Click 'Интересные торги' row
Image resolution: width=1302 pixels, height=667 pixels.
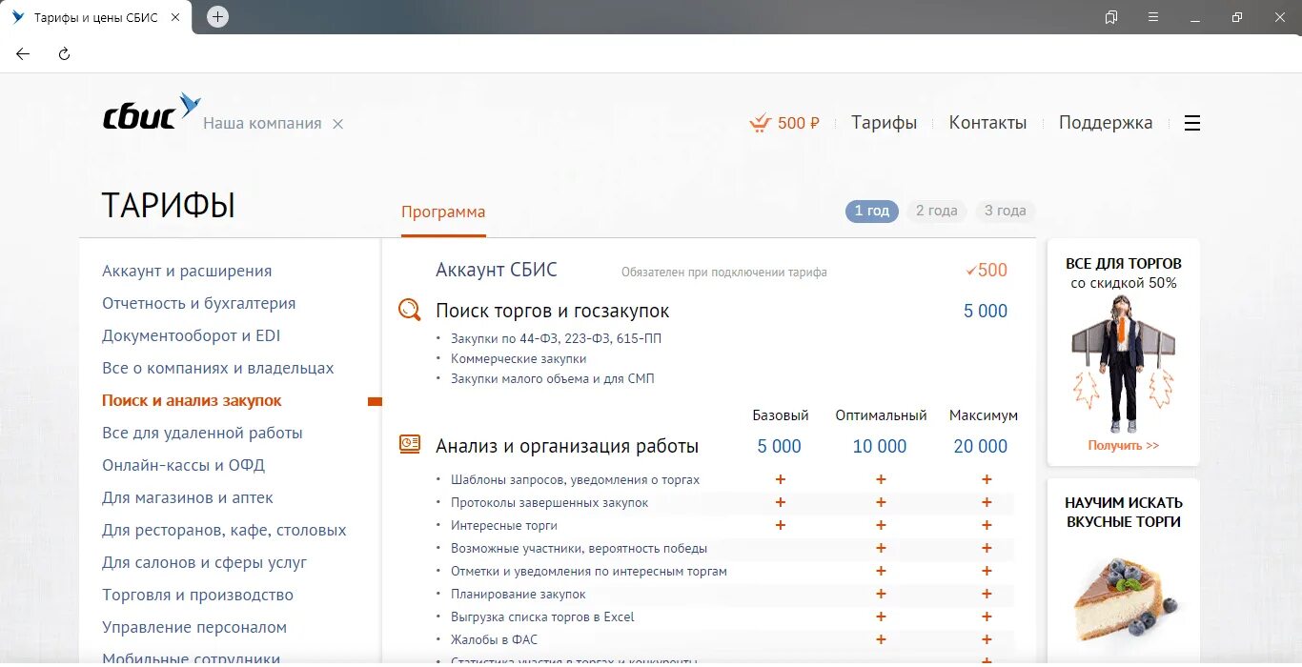pos(504,525)
